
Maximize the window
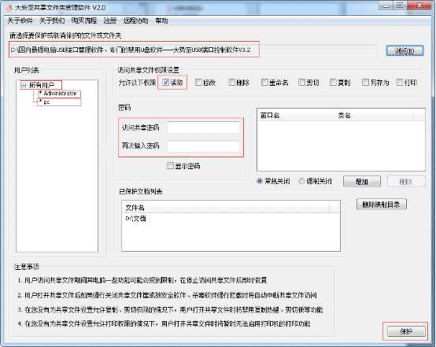click(400, 6)
